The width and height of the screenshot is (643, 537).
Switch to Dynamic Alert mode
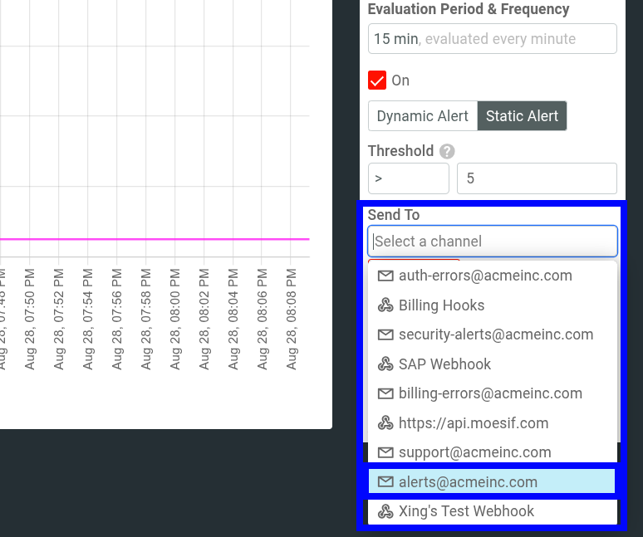tap(422, 116)
